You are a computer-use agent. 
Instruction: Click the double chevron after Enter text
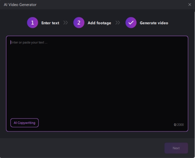(66, 23)
